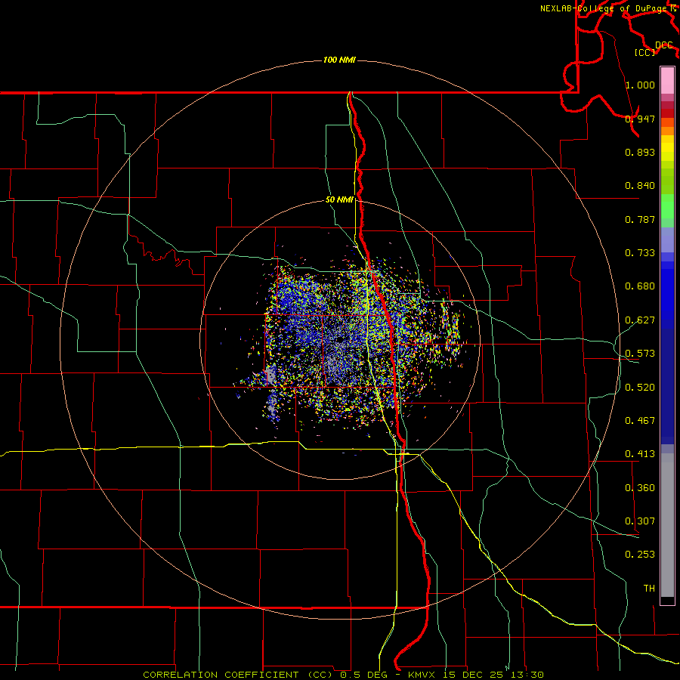Click the 0.733 legend value
The image size is (680, 680).
point(640,253)
